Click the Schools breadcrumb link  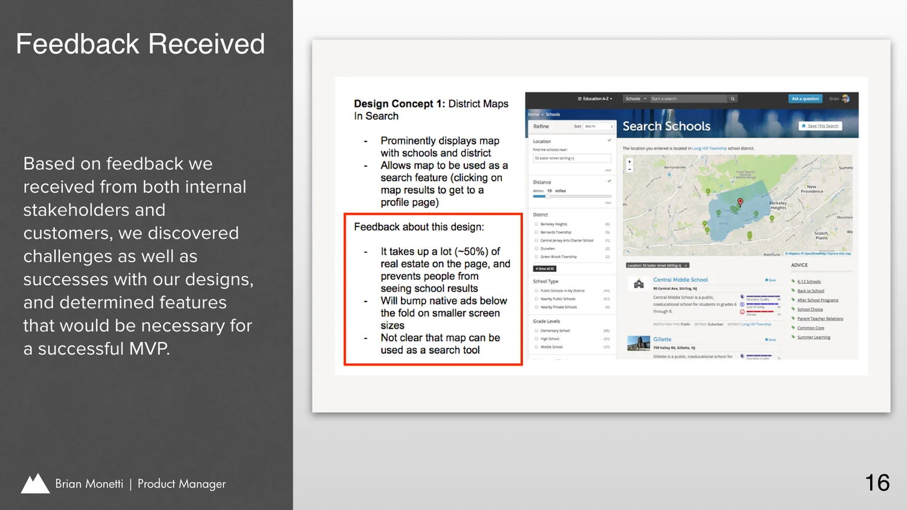tap(553, 114)
